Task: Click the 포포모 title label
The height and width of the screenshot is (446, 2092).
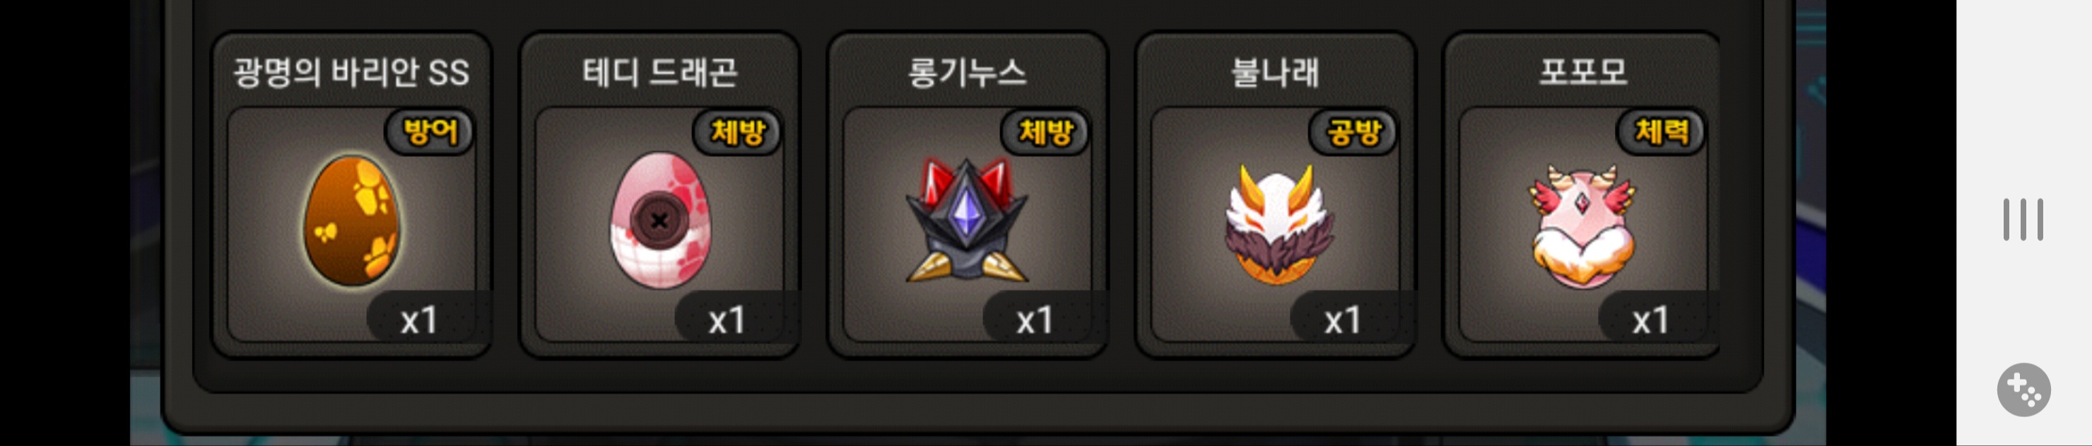Action: pos(1583,72)
